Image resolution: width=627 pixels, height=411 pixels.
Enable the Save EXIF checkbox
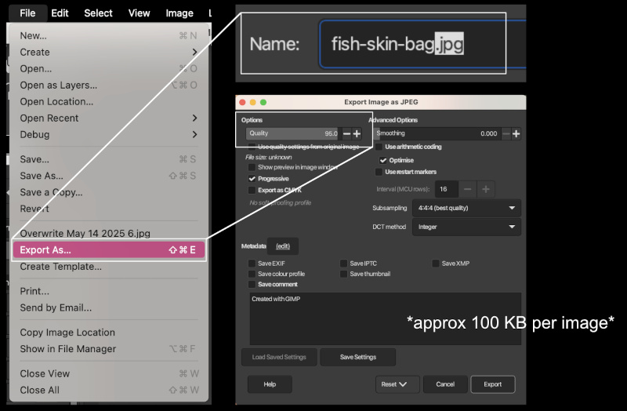pos(252,264)
